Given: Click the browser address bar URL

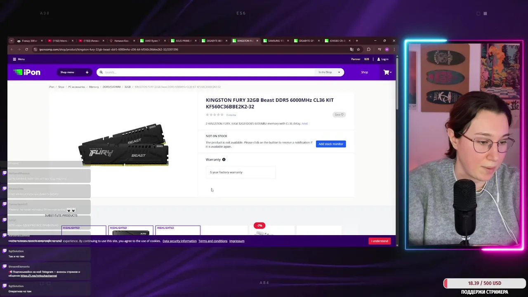Looking at the screenshot, I should point(109,49).
